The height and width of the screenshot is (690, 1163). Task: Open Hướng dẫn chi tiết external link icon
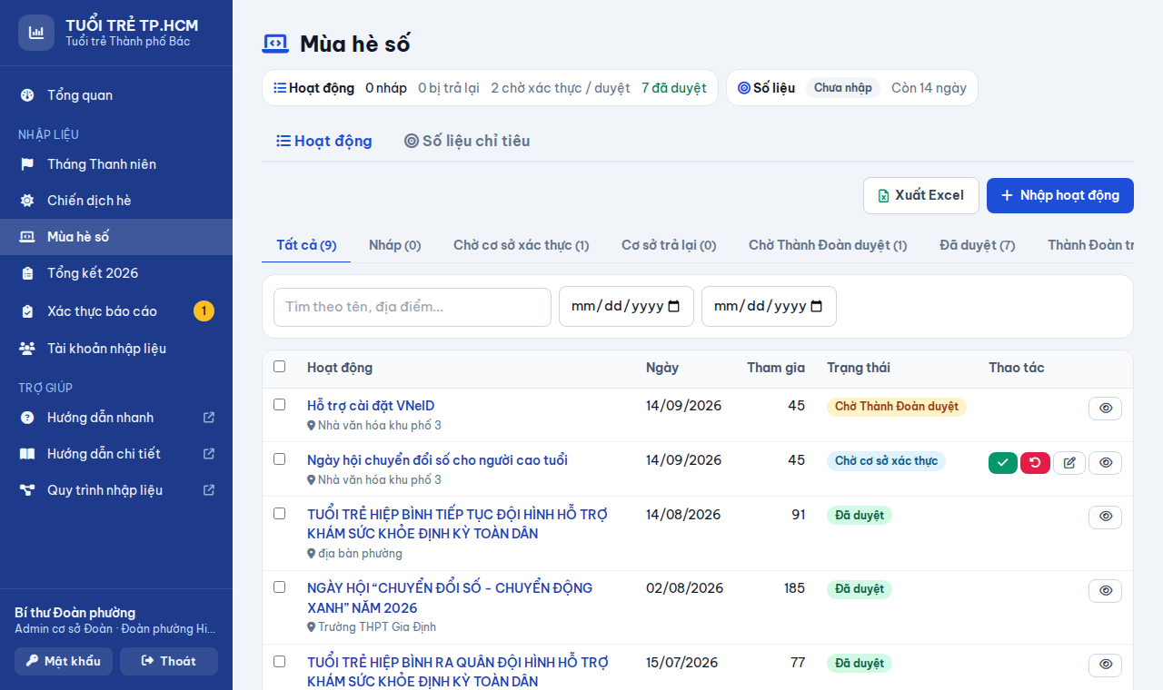pyautogui.click(x=209, y=454)
